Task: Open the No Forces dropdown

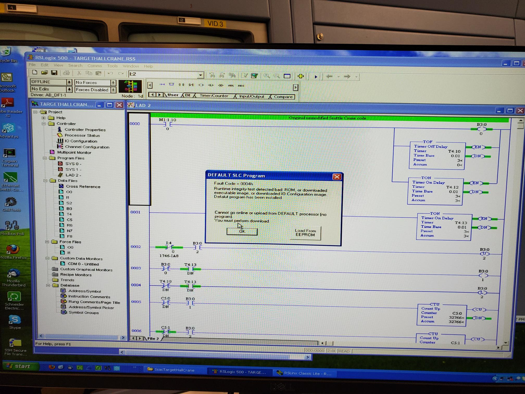Action: (113, 83)
